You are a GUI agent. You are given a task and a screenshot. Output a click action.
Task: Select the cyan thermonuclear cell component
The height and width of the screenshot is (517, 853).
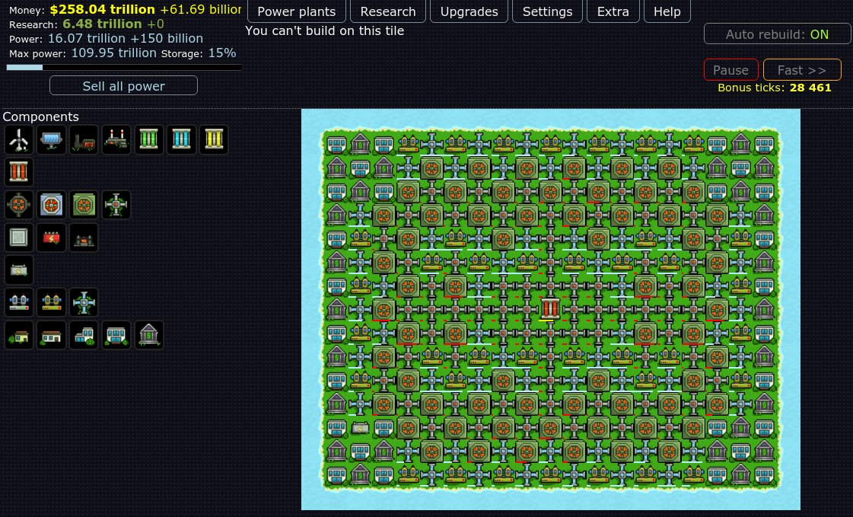click(x=182, y=140)
